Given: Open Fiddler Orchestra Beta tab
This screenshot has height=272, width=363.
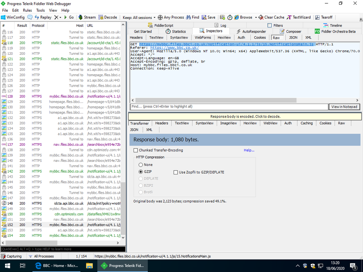Looking at the screenshot, I should (x=335, y=32).
